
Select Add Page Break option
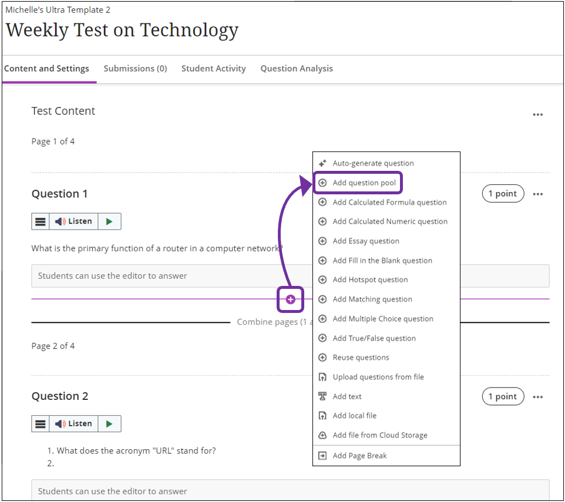pyautogui.click(x=359, y=456)
